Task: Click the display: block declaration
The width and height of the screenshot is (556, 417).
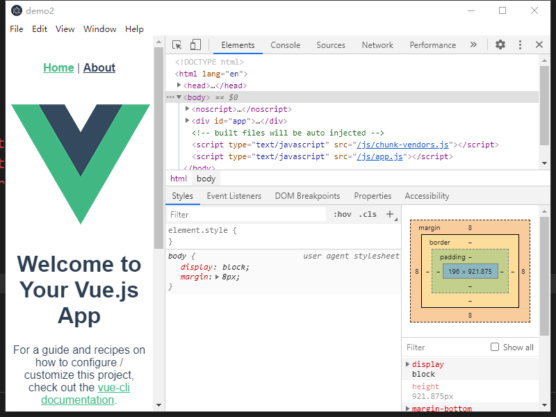Action: 215,267
